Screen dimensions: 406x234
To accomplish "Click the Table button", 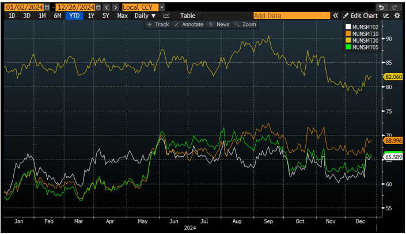I will (188, 16).
